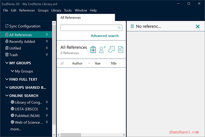Click more... under Online Search
This screenshot has height=137, width=205.
16,129
